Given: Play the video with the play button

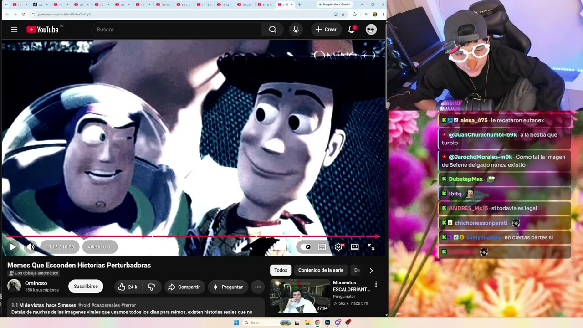Looking at the screenshot, I should 13,247.
